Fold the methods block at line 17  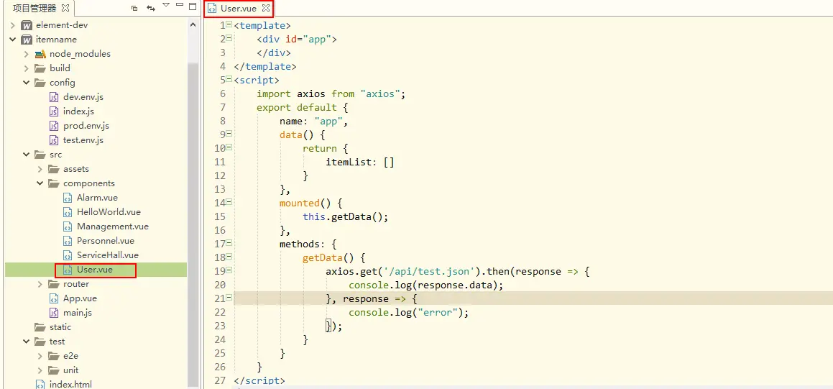(x=229, y=243)
